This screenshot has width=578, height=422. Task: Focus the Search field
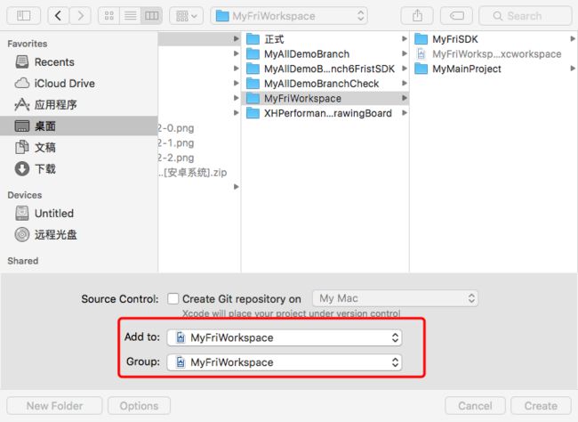[526, 16]
